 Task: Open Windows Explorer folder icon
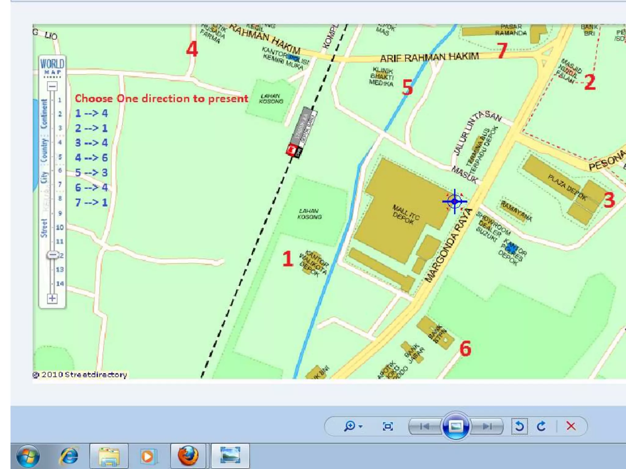tap(109, 456)
